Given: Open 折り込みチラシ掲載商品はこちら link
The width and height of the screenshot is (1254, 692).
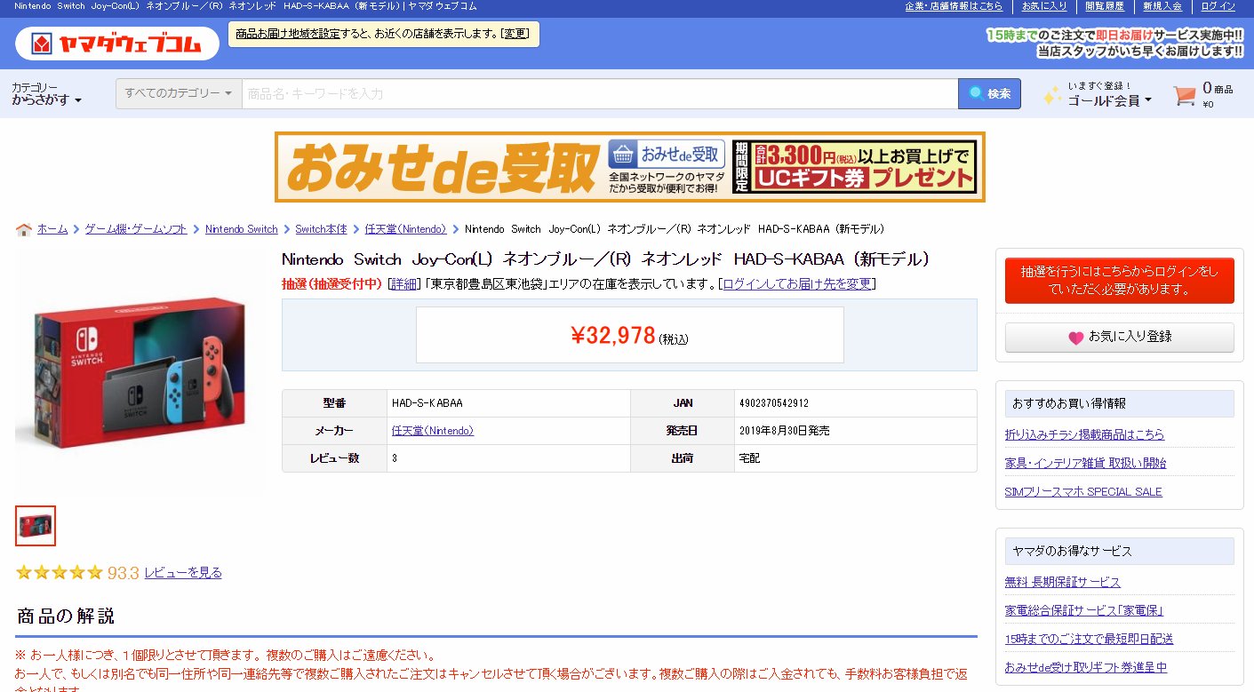Looking at the screenshot, I should (x=1084, y=434).
